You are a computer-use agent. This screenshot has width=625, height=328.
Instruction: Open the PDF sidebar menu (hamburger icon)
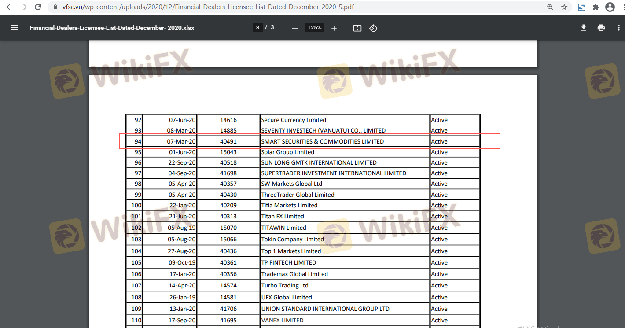coord(15,28)
